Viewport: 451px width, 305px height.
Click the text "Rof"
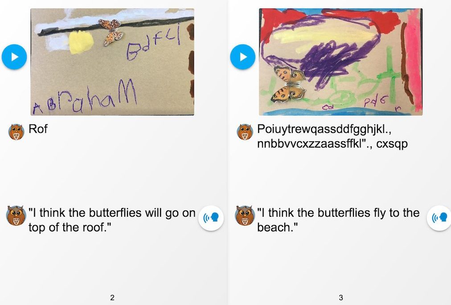coord(38,129)
